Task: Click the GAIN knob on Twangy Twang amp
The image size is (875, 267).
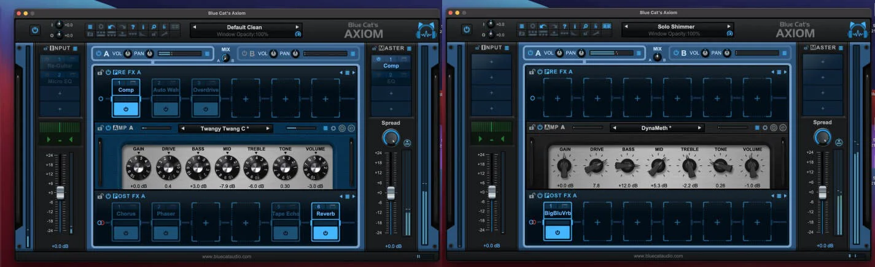Action: 139,168
